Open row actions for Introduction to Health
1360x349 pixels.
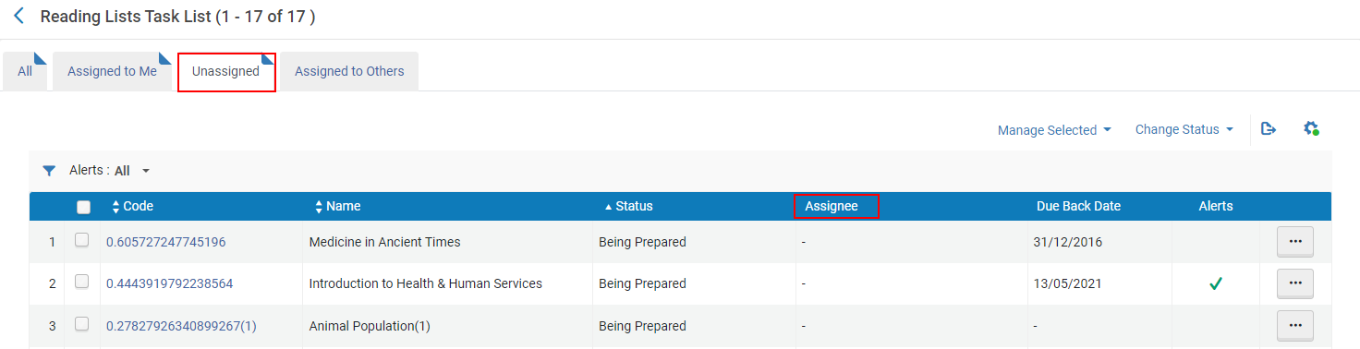coord(1294,283)
